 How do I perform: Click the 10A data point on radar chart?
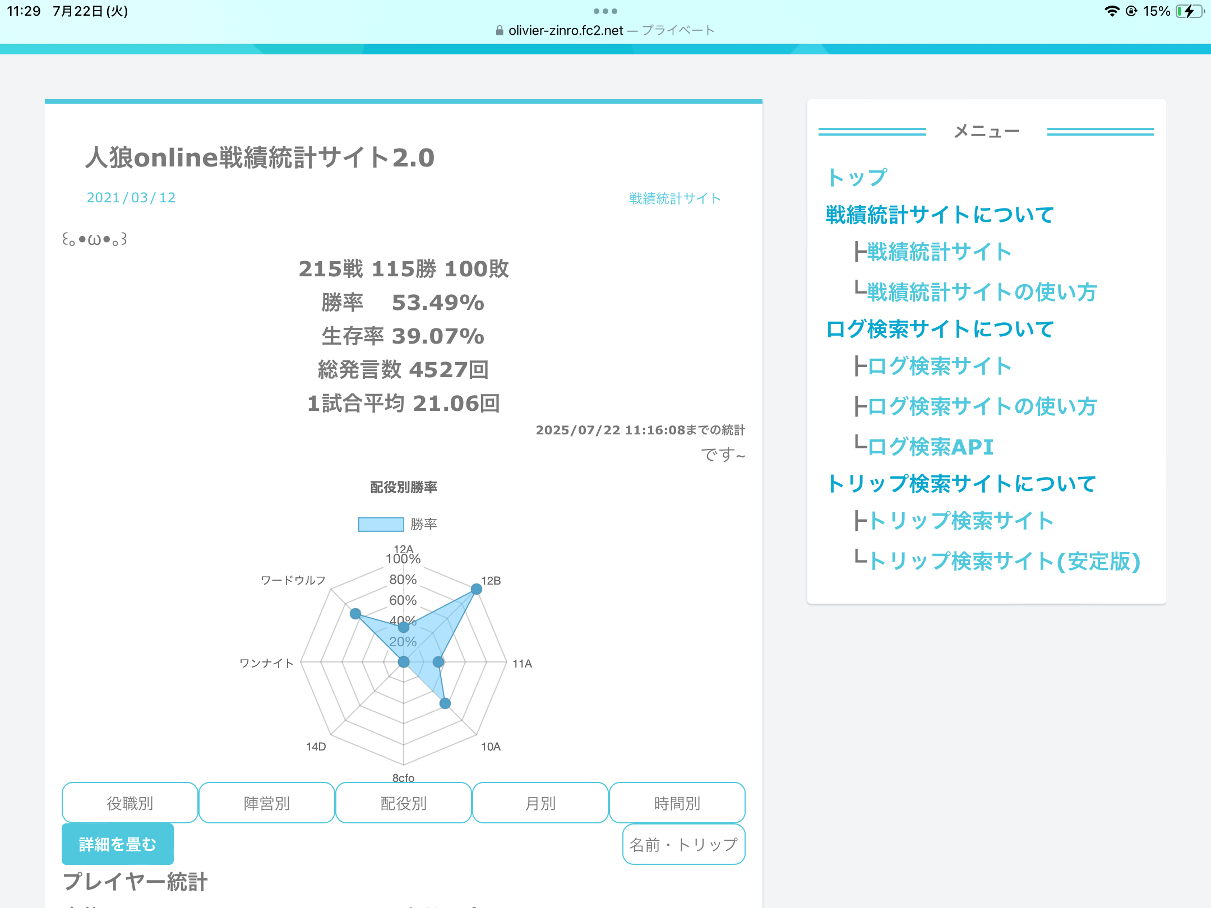point(445,703)
